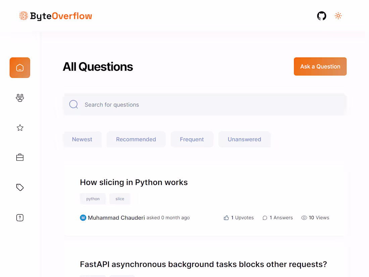
Task: Select the Home icon in sidebar
Action: point(20,67)
